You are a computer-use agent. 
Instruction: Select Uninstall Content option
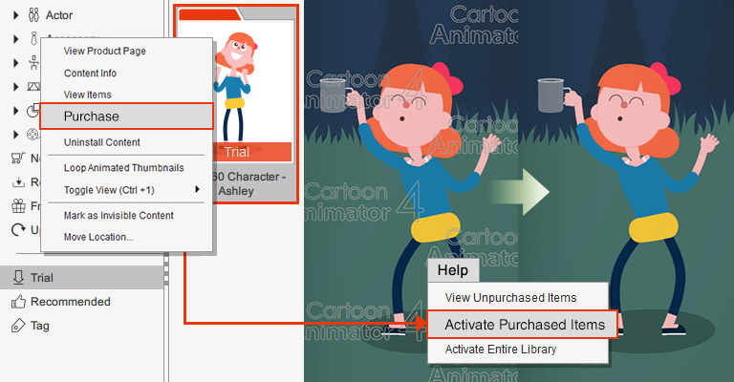[x=101, y=142]
